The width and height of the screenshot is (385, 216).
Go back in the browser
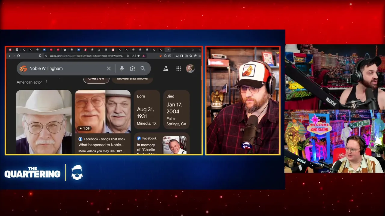pyautogui.click(x=10, y=56)
